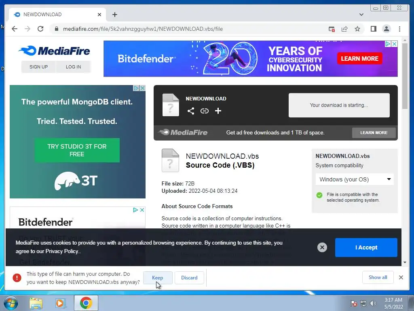Click the Studio 3T manatee logo
414x311 pixels.
coord(76,181)
